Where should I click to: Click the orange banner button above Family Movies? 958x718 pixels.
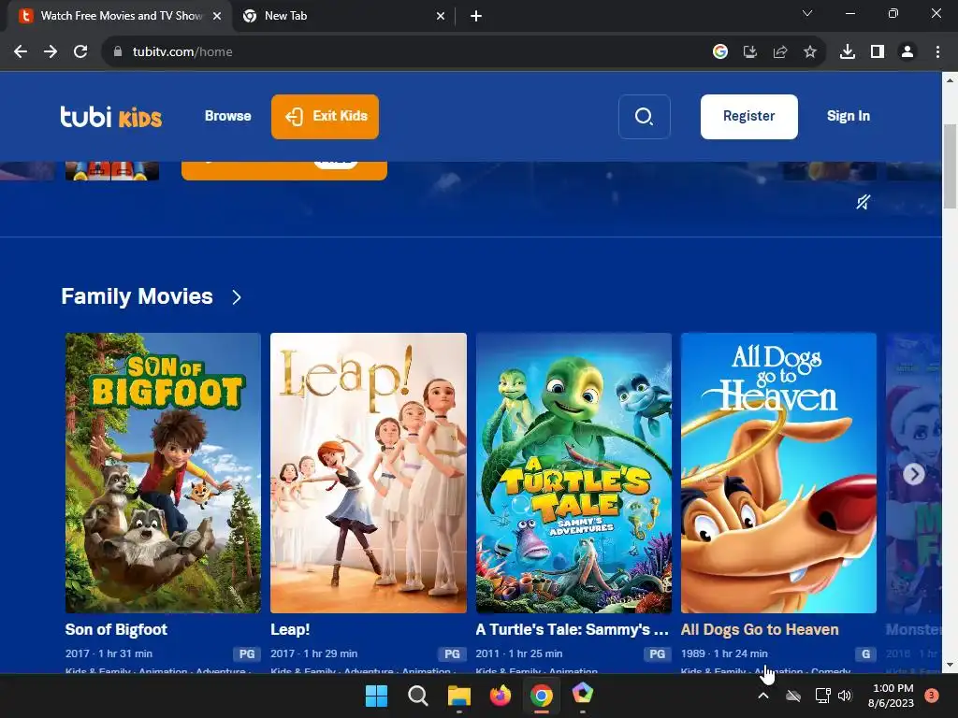coord(284,170)
